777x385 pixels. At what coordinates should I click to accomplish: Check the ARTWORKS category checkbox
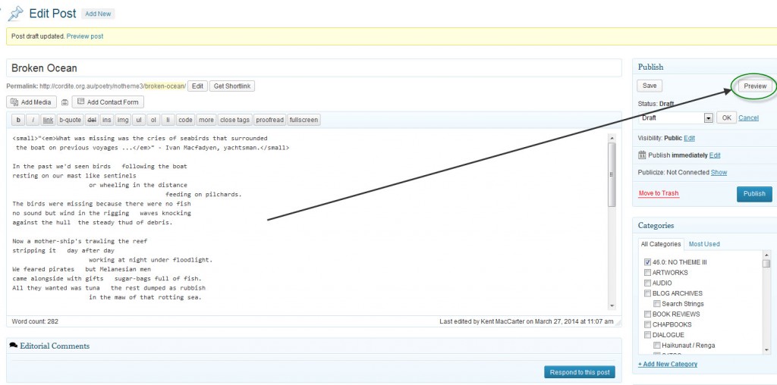[x=647, y=273]
